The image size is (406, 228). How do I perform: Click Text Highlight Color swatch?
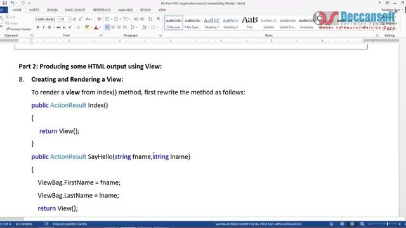[x=87, y=27]
